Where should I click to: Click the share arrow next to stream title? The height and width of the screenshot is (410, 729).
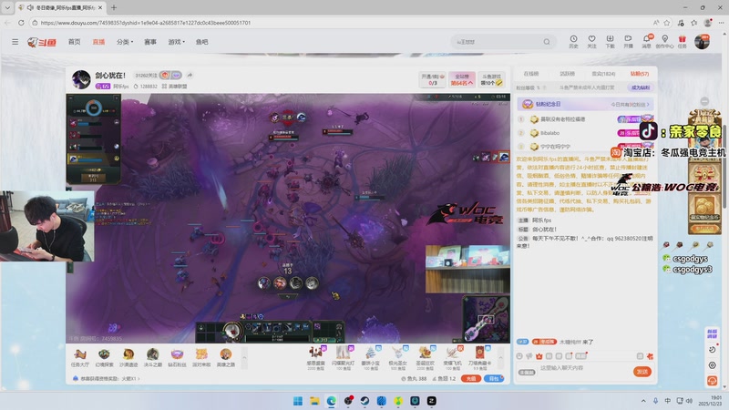coord(190,75)
